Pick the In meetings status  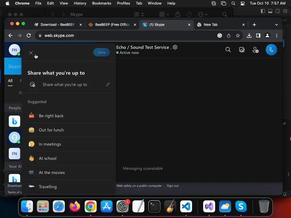(70, 144)
